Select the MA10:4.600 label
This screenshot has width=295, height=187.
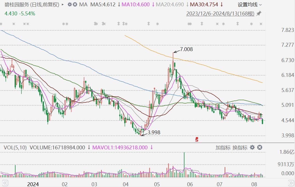(x=136, y=4)
